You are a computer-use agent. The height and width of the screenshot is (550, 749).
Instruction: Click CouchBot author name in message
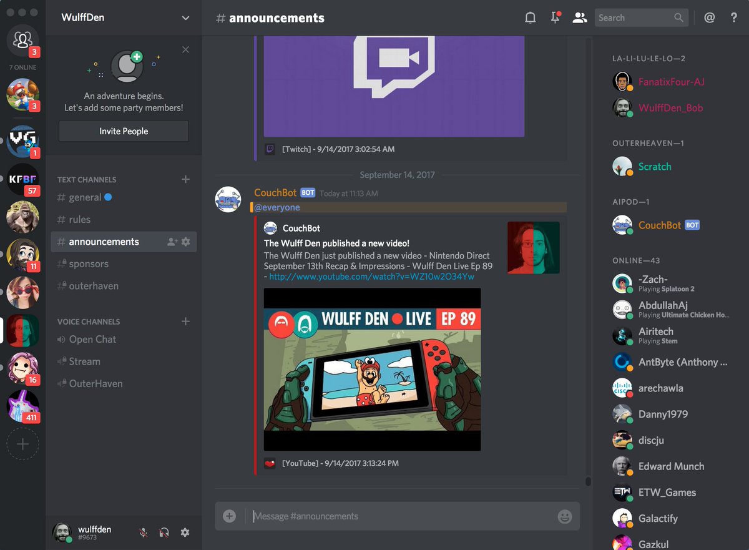click(x=275, y=193)
